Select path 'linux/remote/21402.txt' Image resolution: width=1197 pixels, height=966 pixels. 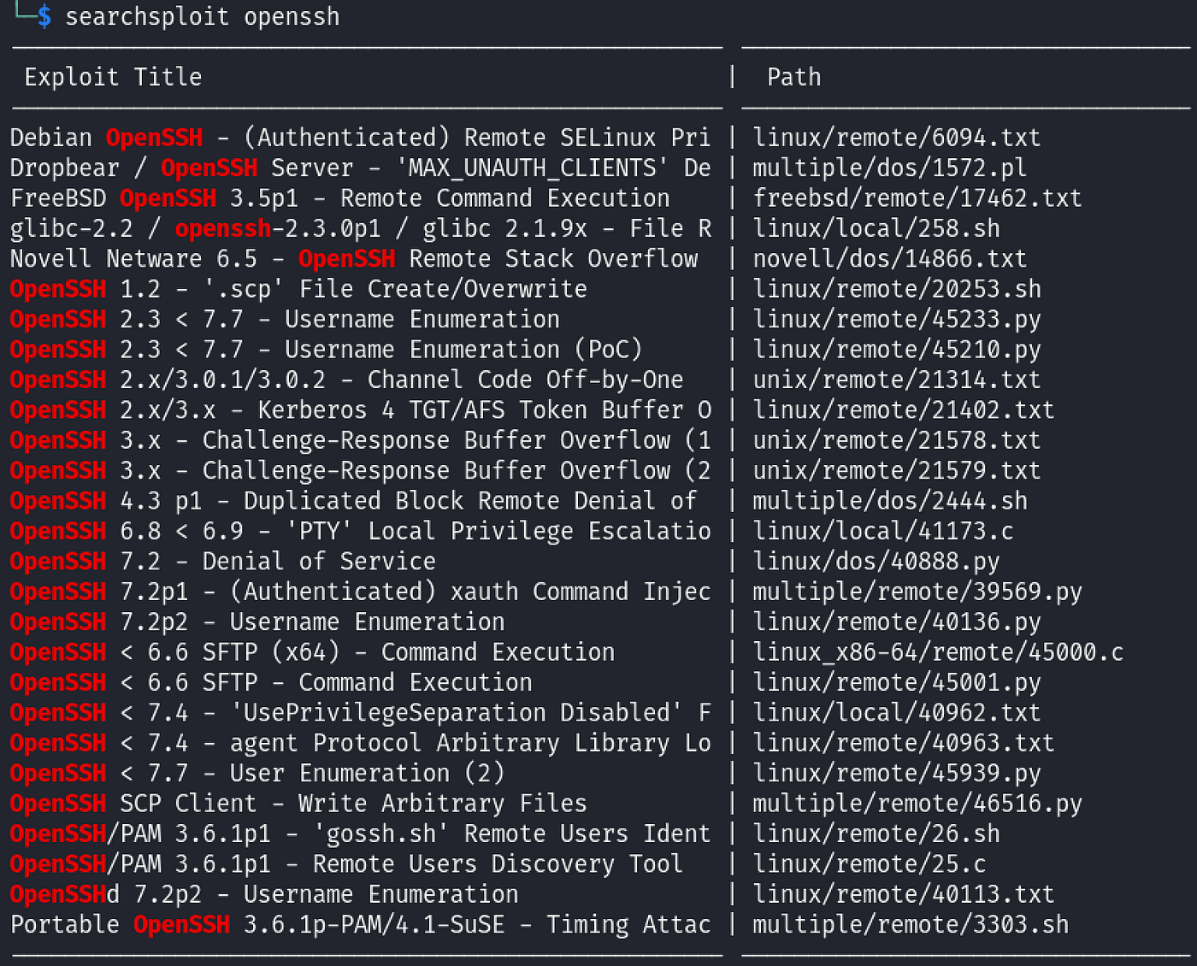pos(903,409)
